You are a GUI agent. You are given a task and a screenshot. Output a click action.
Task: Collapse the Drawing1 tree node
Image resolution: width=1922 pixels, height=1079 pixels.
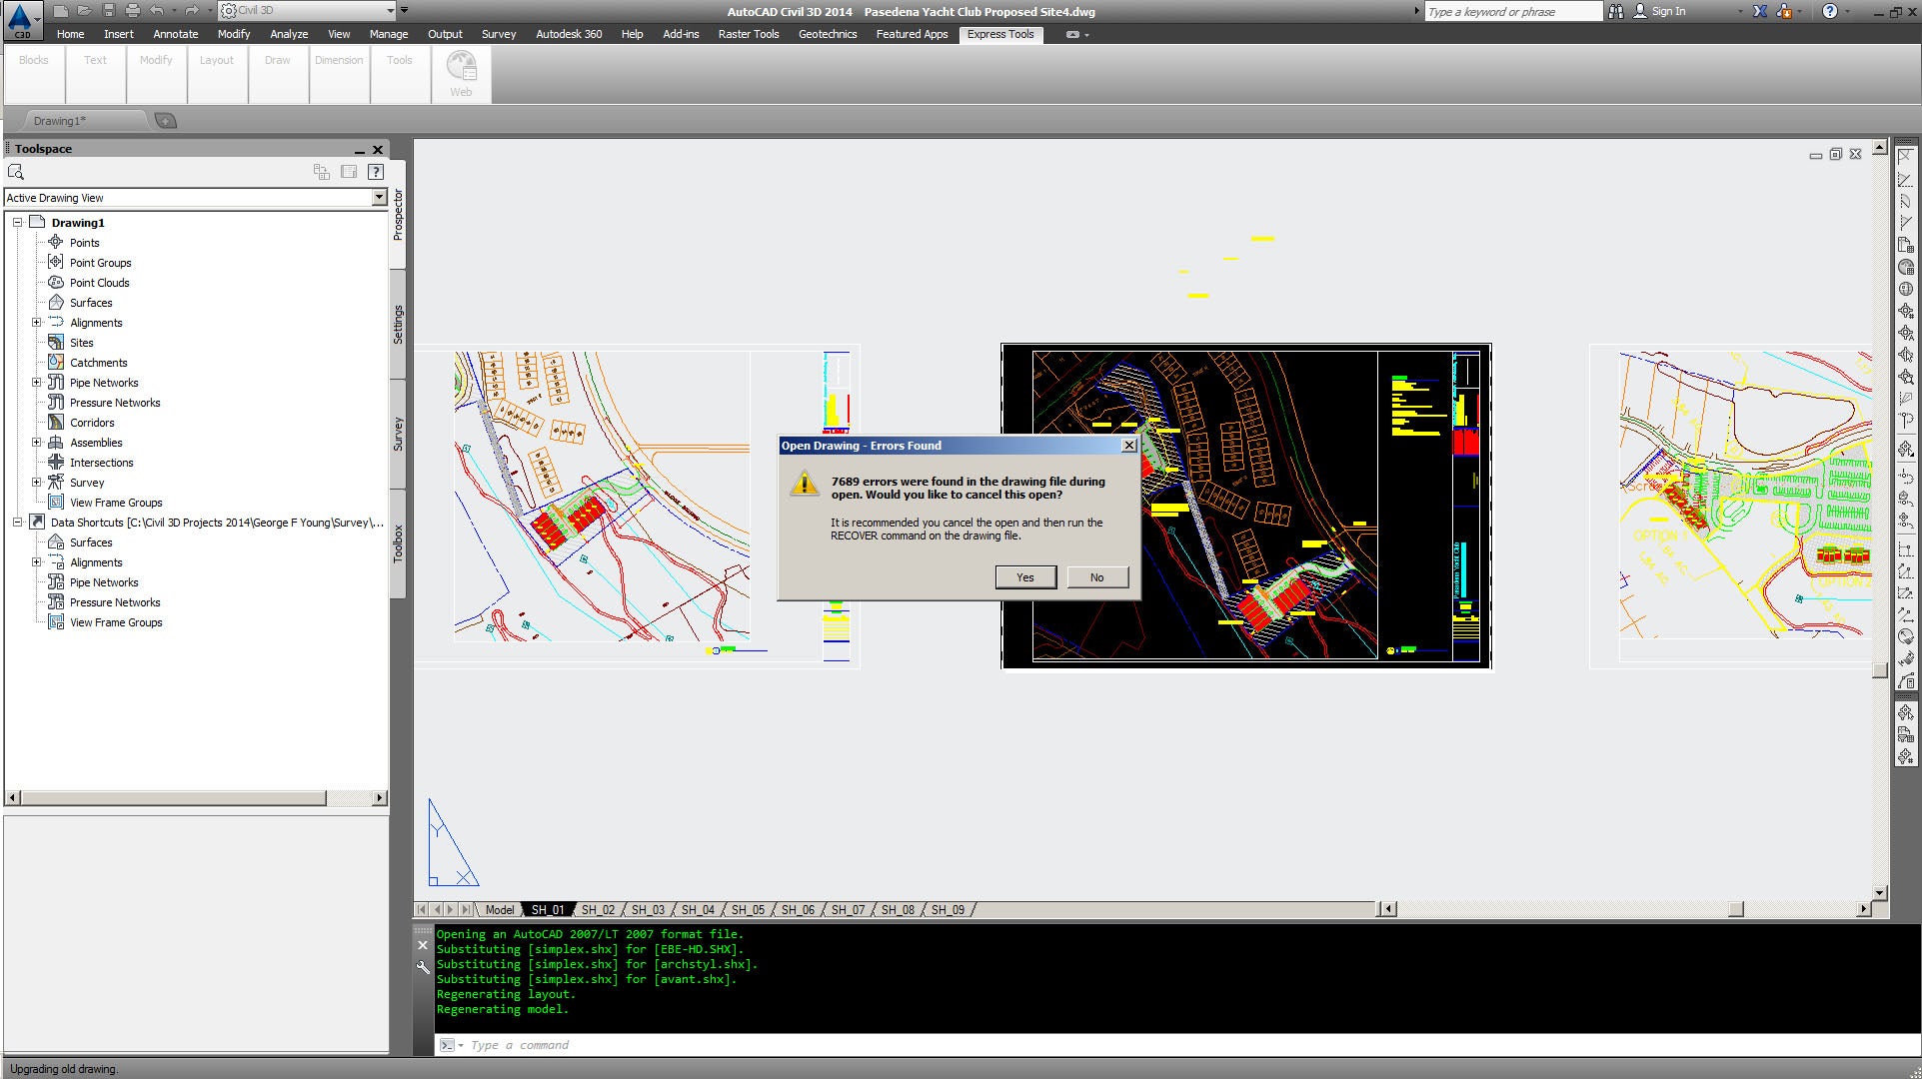17,223
